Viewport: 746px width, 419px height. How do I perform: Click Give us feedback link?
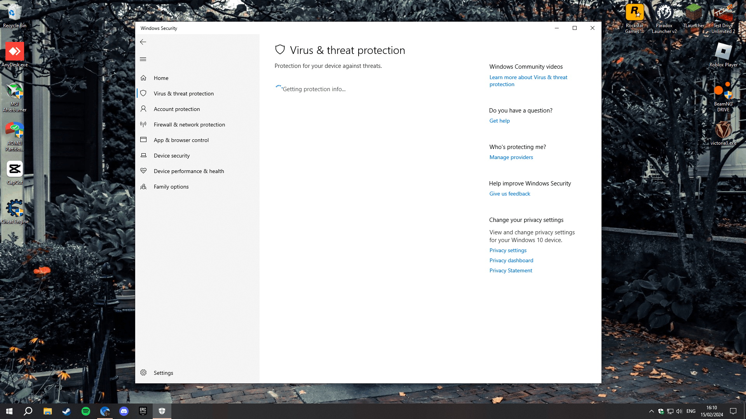pyautogui.click(x=509, y=194)
